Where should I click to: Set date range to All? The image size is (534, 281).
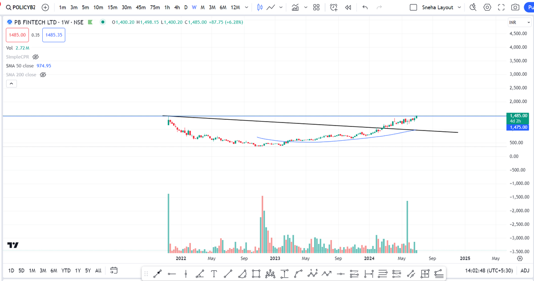point(98,270)
